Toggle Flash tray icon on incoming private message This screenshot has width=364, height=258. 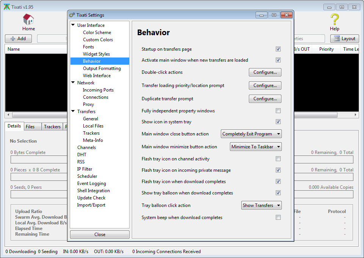pyautogui.click(x=278, y=170)
